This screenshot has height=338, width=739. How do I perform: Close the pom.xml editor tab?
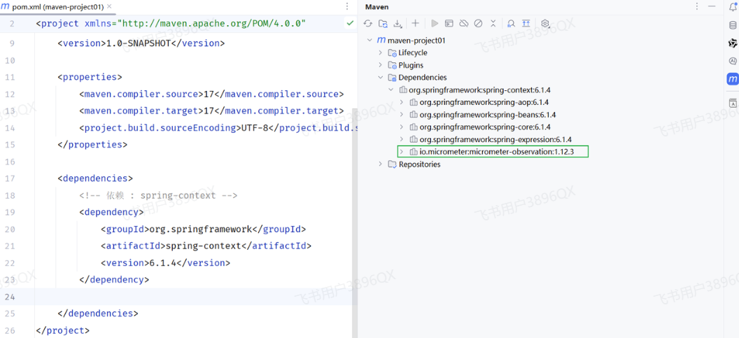coord(110,7)
